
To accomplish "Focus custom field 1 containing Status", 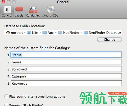I will click(x=66, y=55).
